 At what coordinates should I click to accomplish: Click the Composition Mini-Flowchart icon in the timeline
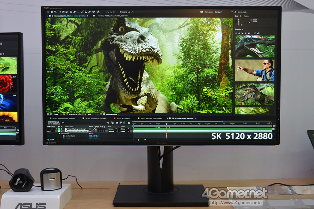pyautogui.click(x=108, y=123)
